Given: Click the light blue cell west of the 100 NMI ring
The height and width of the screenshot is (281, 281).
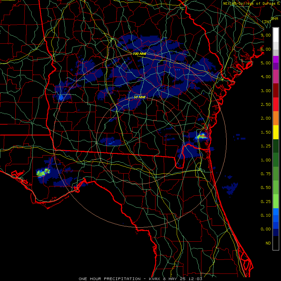Looking at the screenshot, I should click(x=61, y=98).
